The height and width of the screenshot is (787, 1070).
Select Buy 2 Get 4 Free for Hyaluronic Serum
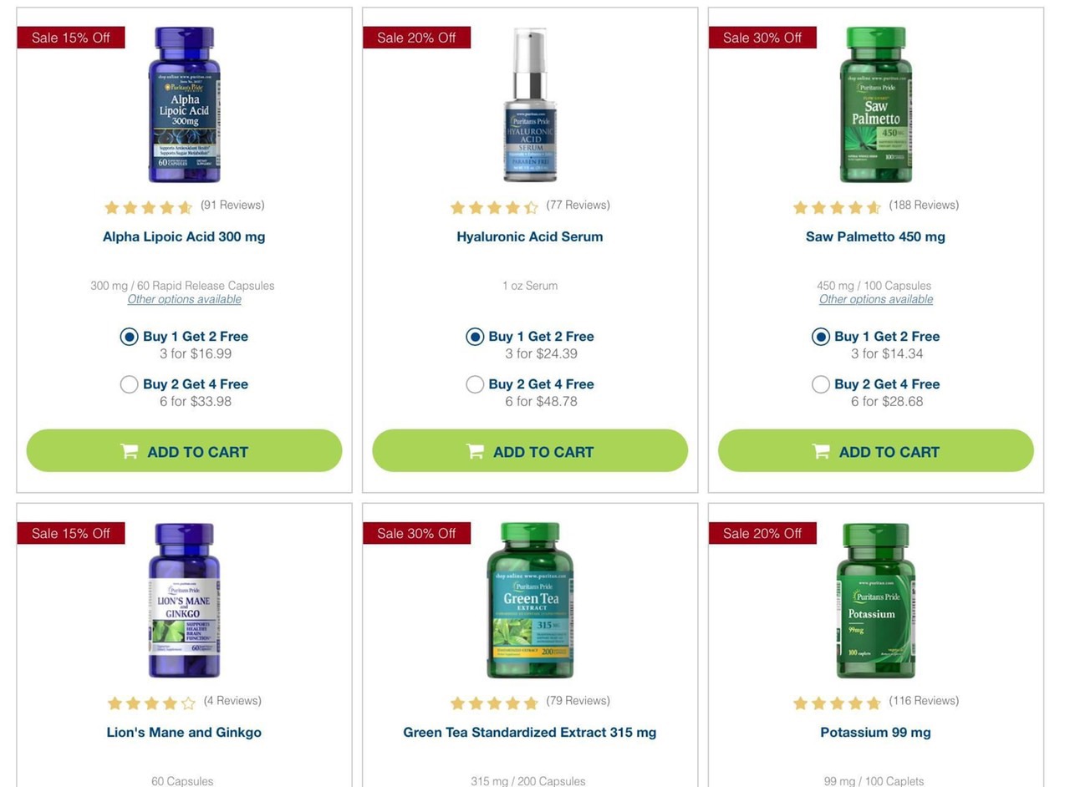(x=475, y=384)
